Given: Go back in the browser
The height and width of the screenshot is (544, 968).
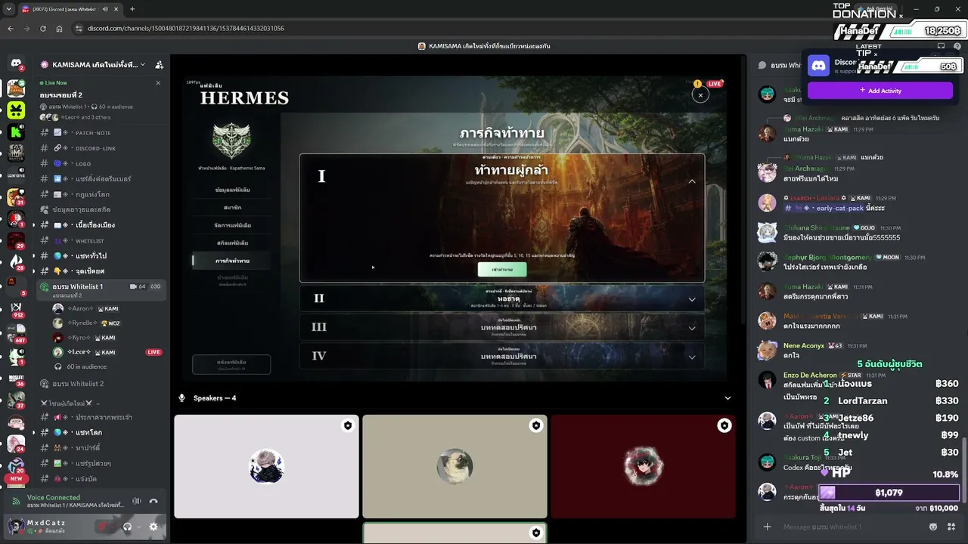Looking at the screenshot, I should pyautogui.click(x=11, y=28).
